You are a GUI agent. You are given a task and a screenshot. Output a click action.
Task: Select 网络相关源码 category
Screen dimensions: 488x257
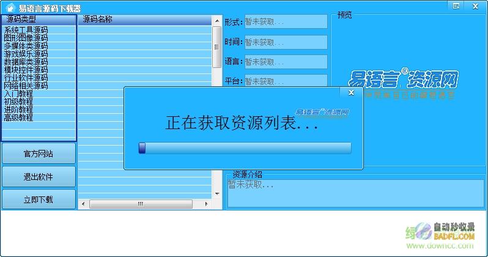click(x=26, y=86)
